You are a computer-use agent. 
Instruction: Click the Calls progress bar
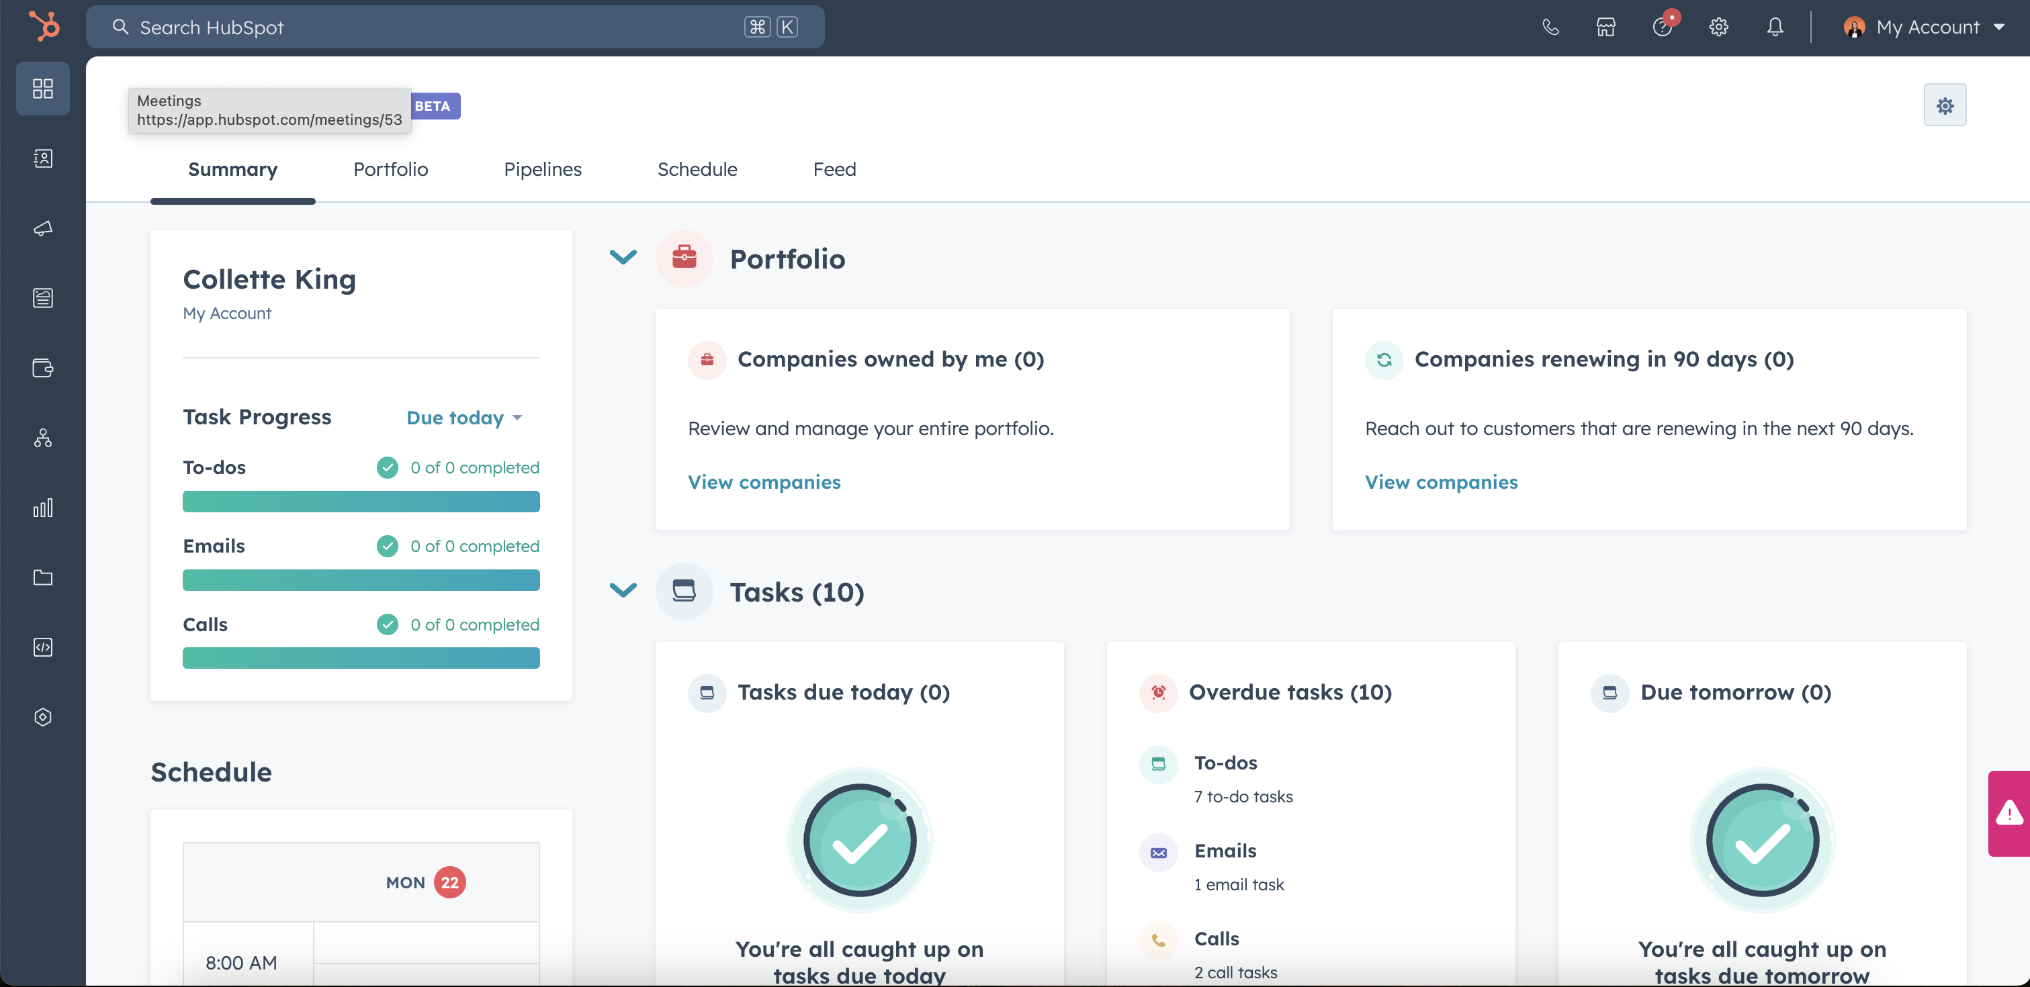point(361,658)
